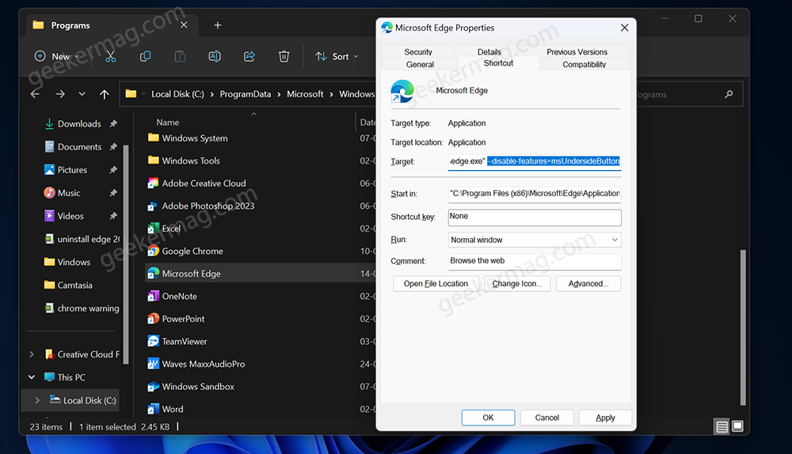Switch to the Details tab
The image size is (792, 454).
click(x=489, y=51)
